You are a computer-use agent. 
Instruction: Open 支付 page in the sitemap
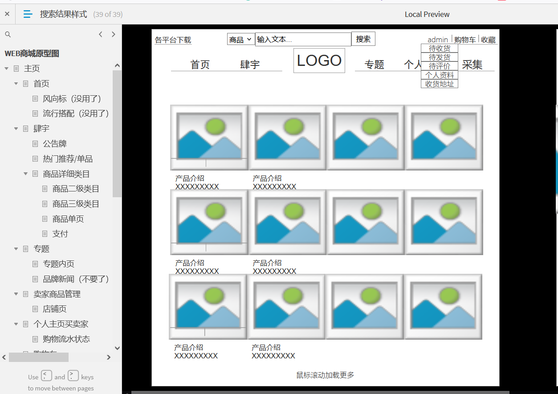[60, 234]
